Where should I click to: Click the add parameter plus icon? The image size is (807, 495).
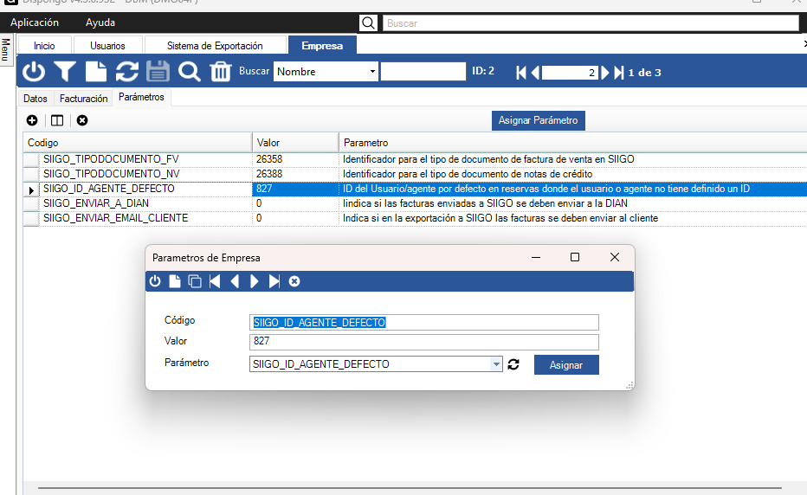pyautogui.click(x=32, y=120)
